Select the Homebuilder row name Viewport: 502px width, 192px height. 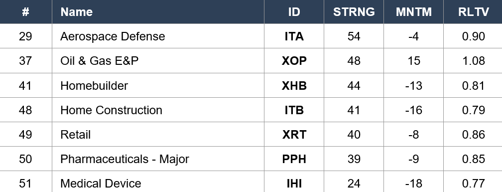(x=94, y=86)
